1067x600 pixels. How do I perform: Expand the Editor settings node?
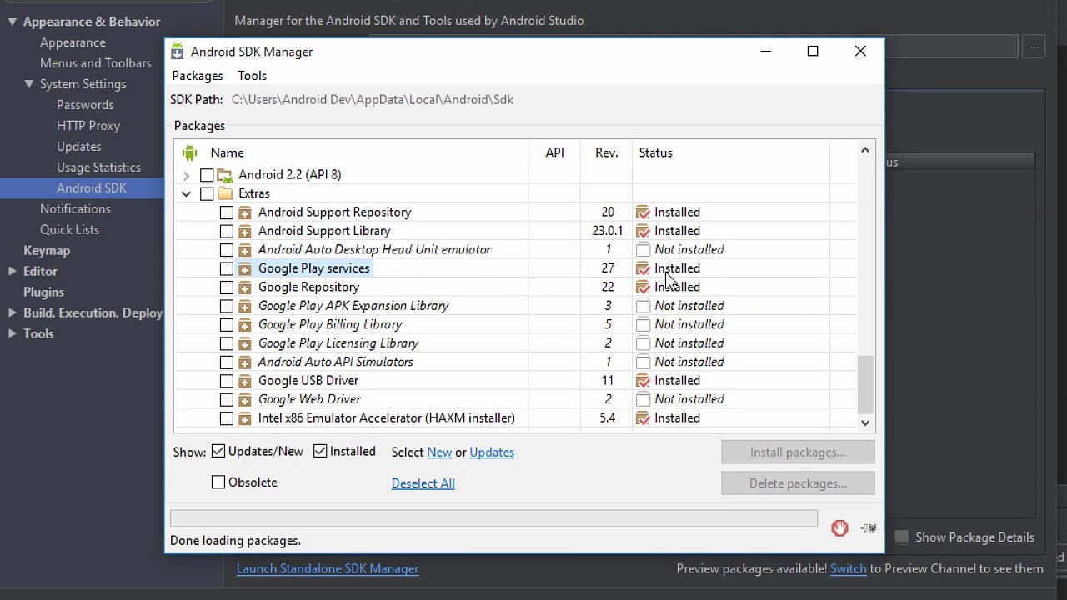(x=12, y=271)
